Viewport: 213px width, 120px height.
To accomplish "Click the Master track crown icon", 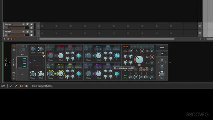I will coord(6,35).
